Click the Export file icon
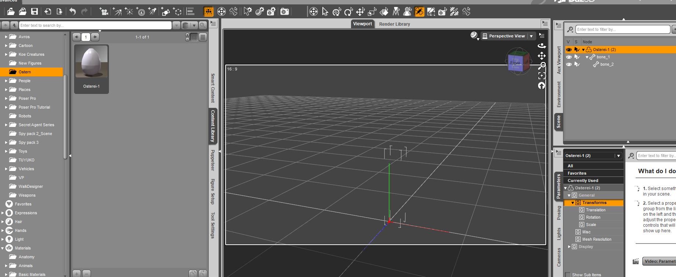Viewport: 676px width, 277px height. pos(59,12)
